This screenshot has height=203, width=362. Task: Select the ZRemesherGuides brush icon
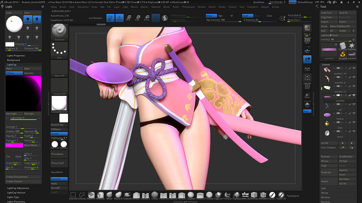[254, 195]
